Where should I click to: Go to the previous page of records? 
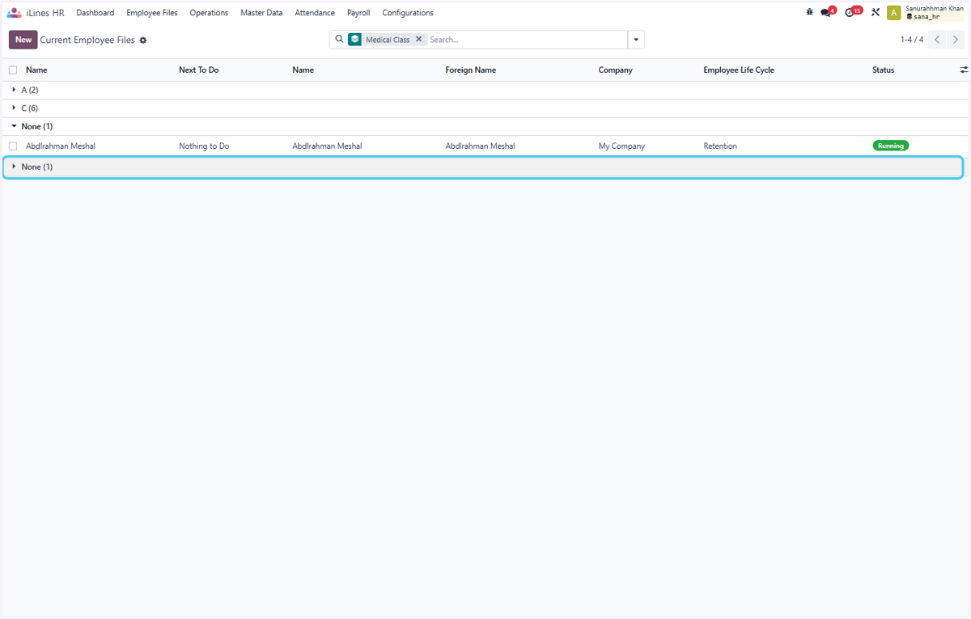937,40
